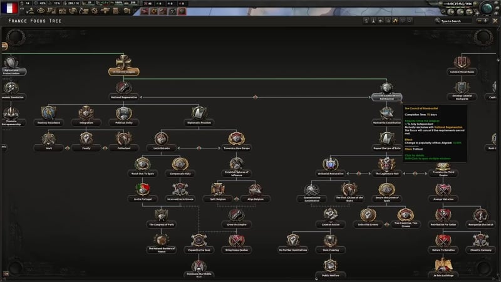Open the Establish Spheres of Influence focus
The width and height of the screenshot is (501, 282).
[x=237, y=167]
